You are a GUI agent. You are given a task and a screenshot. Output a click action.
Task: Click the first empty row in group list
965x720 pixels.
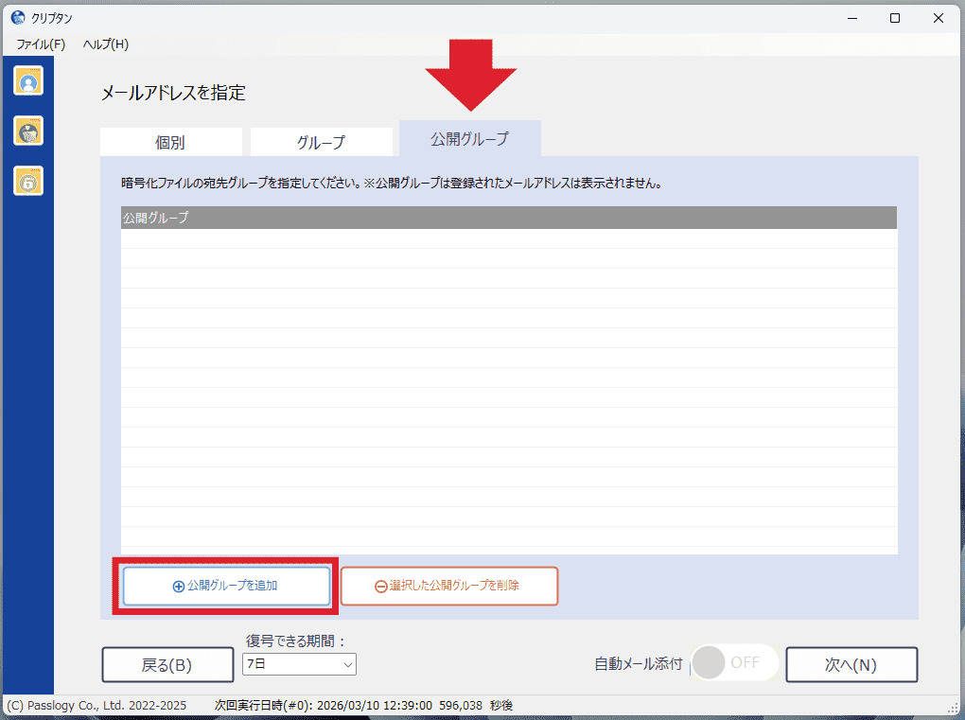pyautogui.click(x=508, y=238)
